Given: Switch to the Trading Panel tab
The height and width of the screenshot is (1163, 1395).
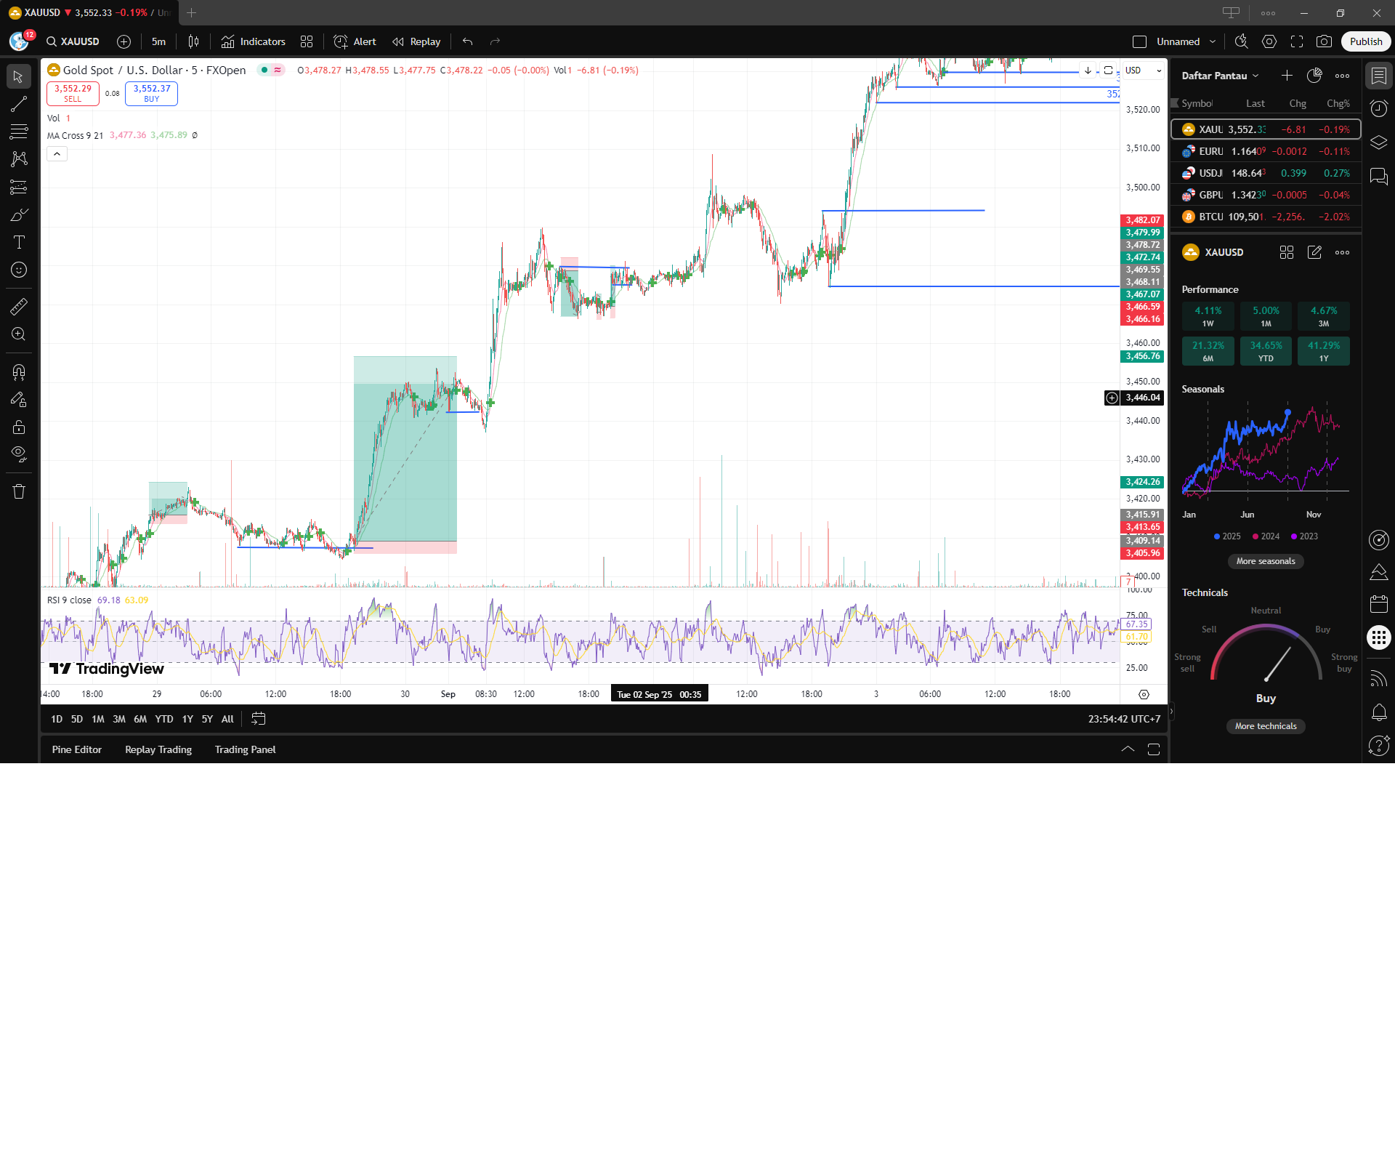Looking at the screenshot, I should pos(245,749).
